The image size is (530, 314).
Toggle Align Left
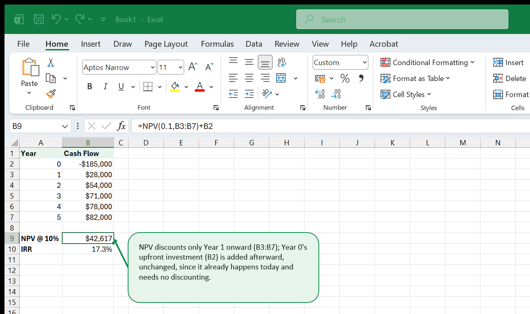pyautogui.click(x=233, y=78)
